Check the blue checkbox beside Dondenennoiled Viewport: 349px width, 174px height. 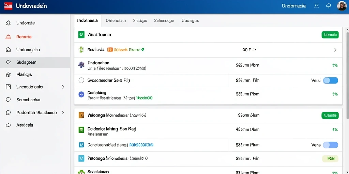point(81,145)
